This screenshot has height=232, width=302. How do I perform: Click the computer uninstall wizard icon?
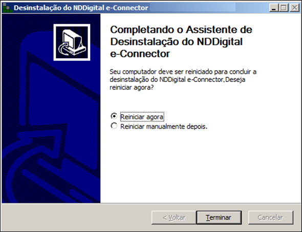pyautogui.click(x=72, y=43)
